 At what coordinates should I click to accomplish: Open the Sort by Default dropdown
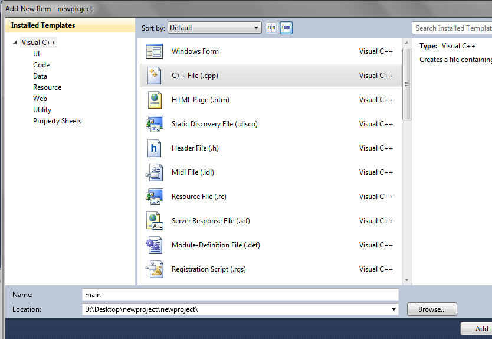215,28
